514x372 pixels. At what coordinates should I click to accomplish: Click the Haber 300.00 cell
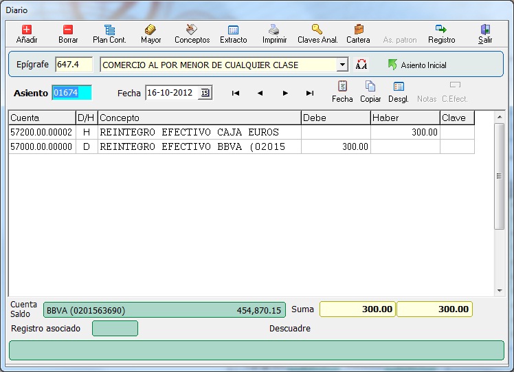point(405,132)
